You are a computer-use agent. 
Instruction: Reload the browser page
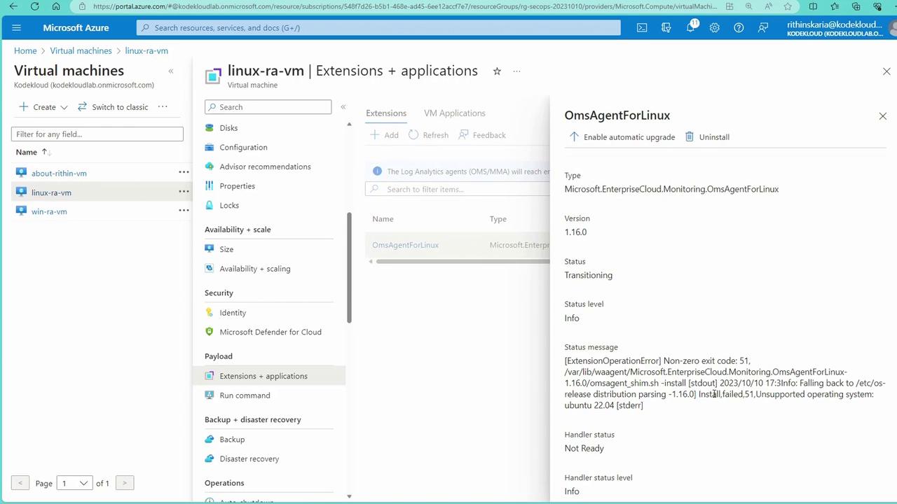click(35, 6)
